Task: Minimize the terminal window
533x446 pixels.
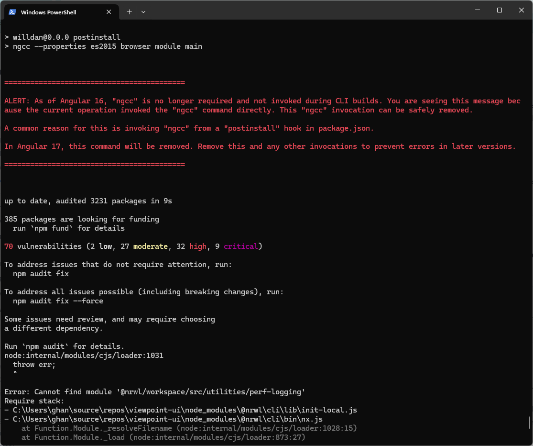Action: (x=477, y=10)
